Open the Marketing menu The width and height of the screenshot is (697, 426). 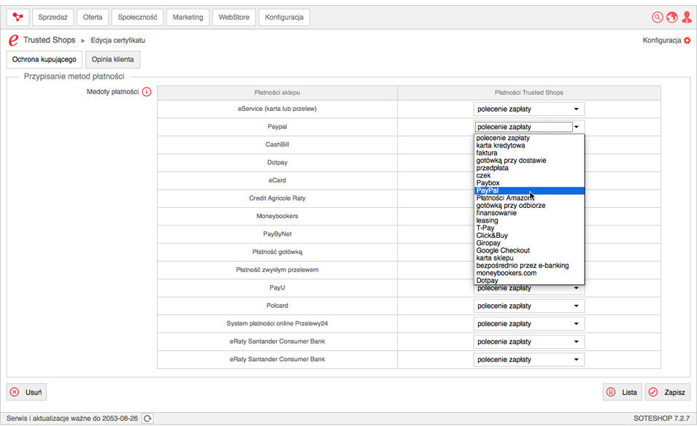188,18
